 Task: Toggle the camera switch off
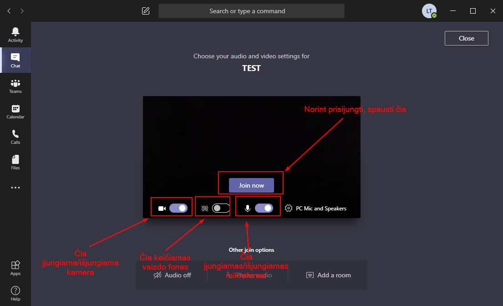pyautogui.click(x=178, y=208)
